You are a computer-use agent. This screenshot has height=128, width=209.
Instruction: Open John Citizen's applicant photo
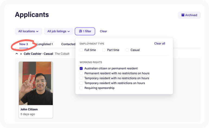click(36, 83)
